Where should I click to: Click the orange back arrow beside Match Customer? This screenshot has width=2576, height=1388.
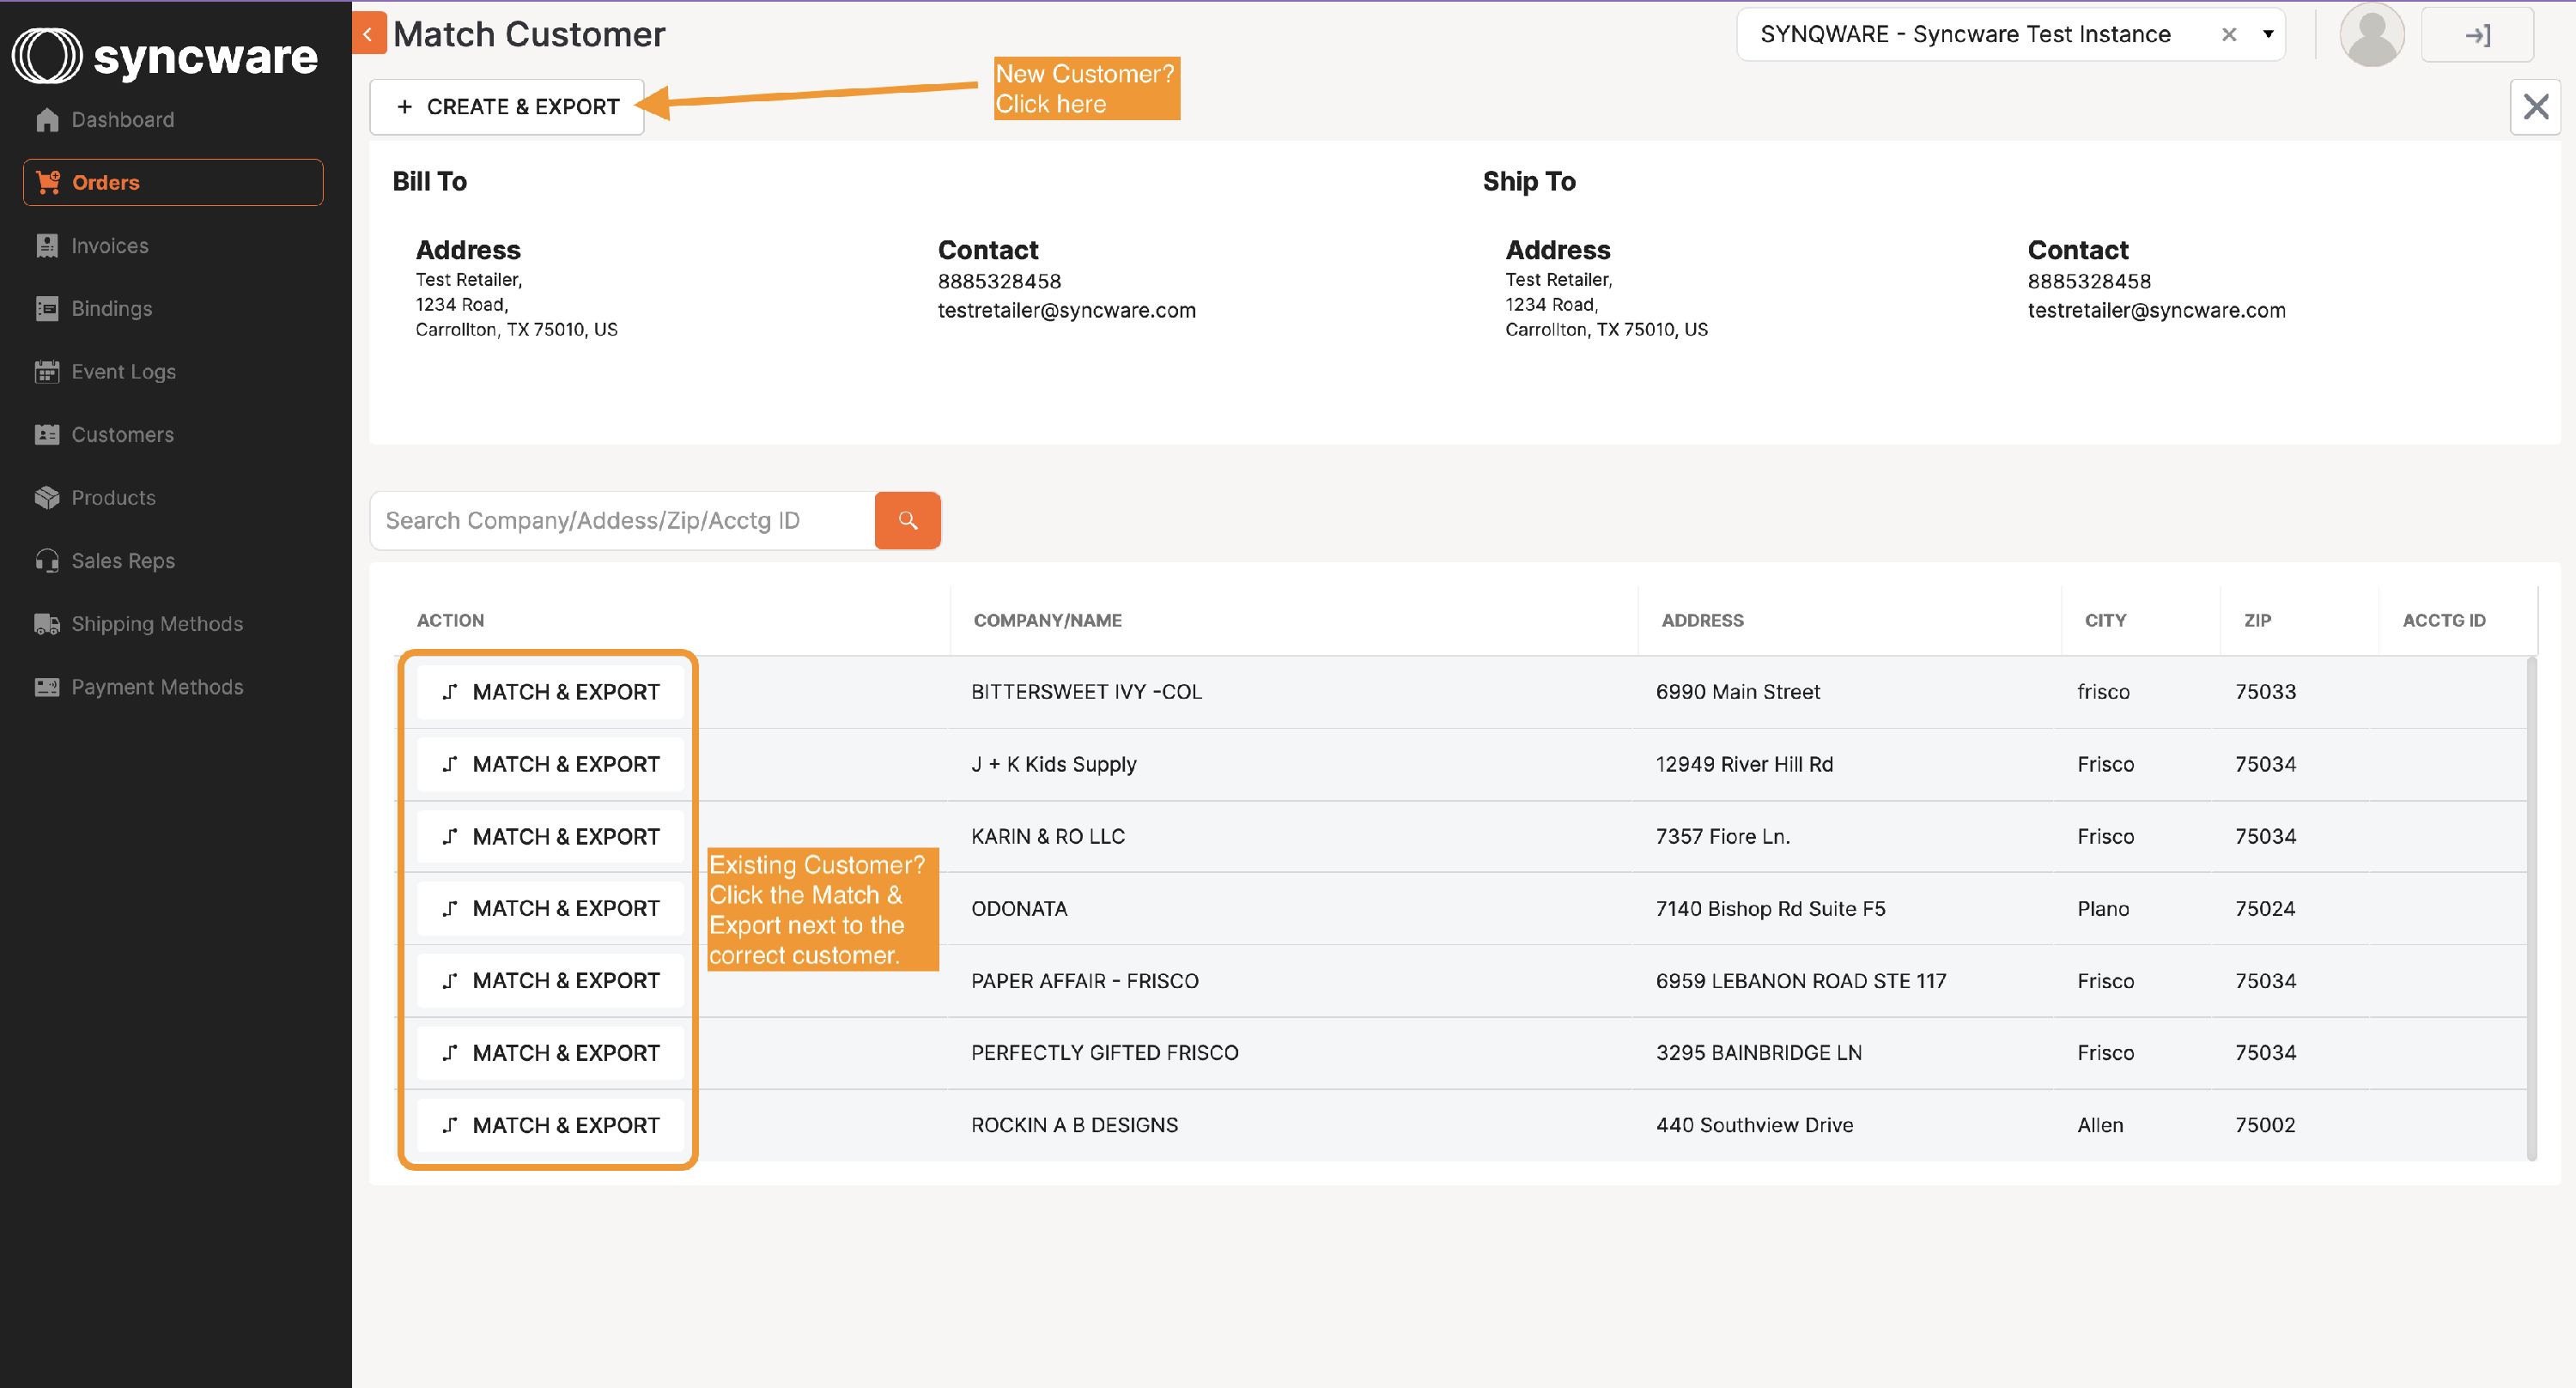[x=368, y=34]
